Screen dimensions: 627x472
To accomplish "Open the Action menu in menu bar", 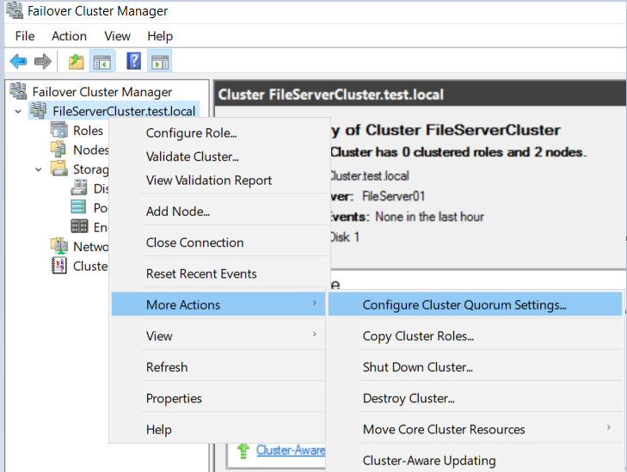I will pyautogui.click(x=69, y=36).
